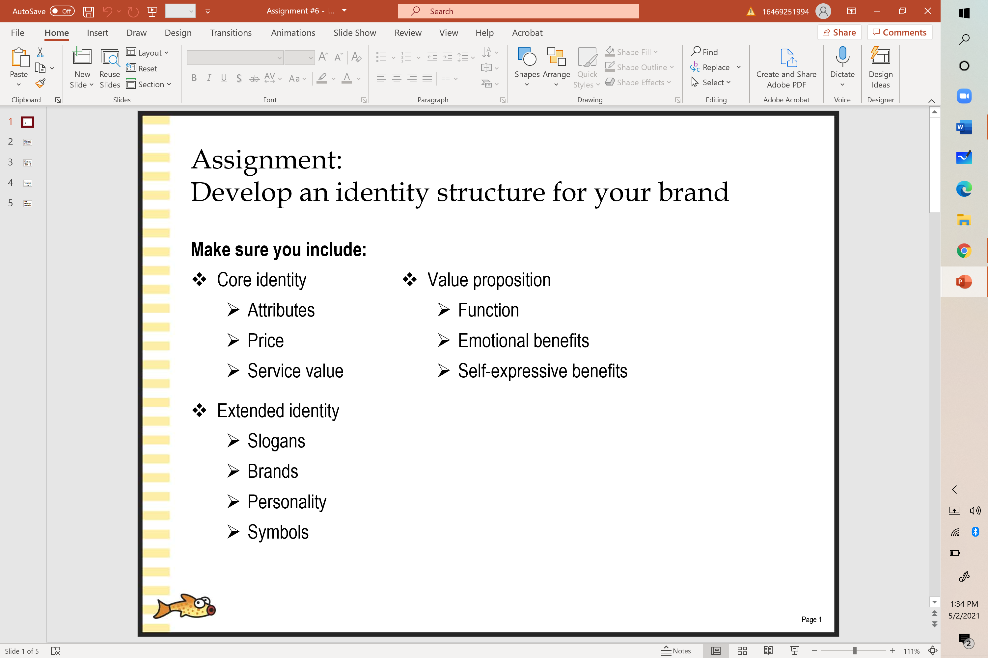Open the File menu
The height and width of the screenshot is (658, 988).
[18, 33]
